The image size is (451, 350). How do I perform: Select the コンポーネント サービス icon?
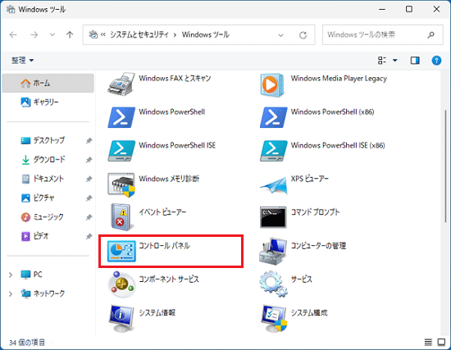[121, 284]
